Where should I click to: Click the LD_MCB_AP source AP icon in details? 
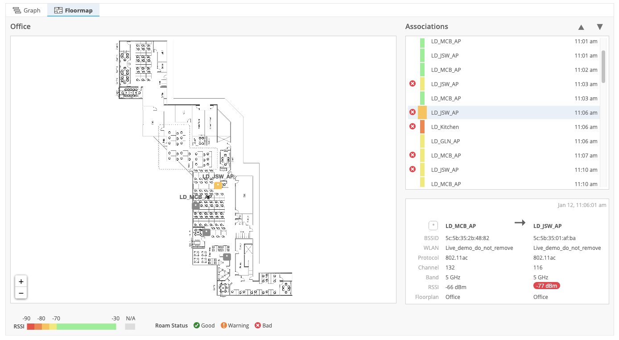pyautogui.click(x=433, y=225)
